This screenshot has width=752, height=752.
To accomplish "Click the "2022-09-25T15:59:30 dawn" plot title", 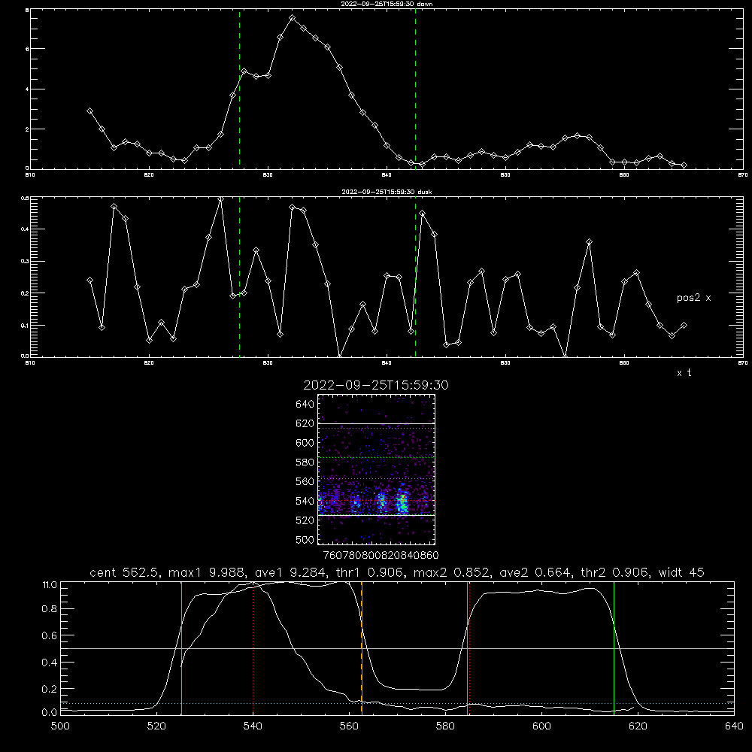I will pyautogui.click(x=387, y=4).
